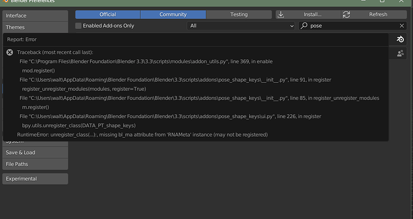Viewport: 413px width, 219px height.
Task: Switch to Save & Load section
Action: [35, 153]
